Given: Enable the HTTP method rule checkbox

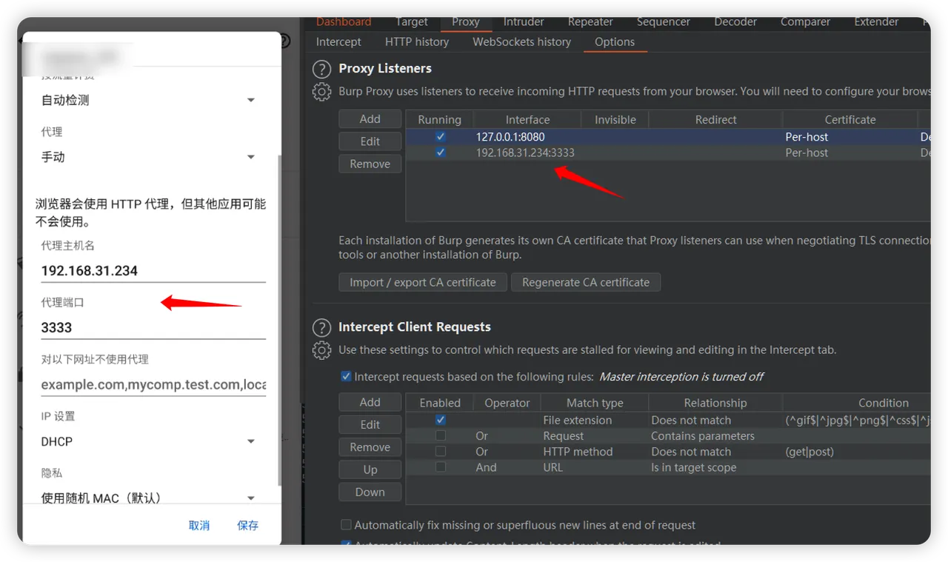Looking at the screenshot, I should [441, 452].
